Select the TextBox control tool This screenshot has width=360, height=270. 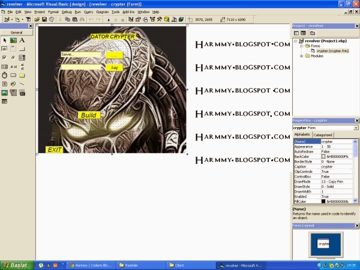coord(5,49)
